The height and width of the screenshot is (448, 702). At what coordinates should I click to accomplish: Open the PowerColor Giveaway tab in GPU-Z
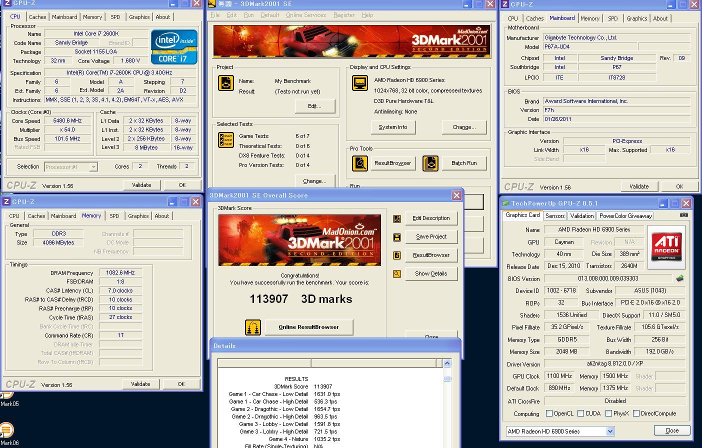tap(625, 216)
